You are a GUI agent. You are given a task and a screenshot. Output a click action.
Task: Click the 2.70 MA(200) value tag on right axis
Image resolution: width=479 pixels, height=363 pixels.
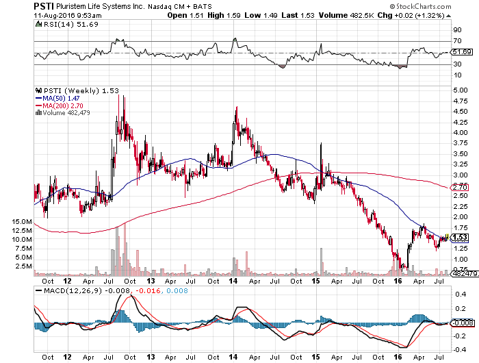tap(461, 186)
